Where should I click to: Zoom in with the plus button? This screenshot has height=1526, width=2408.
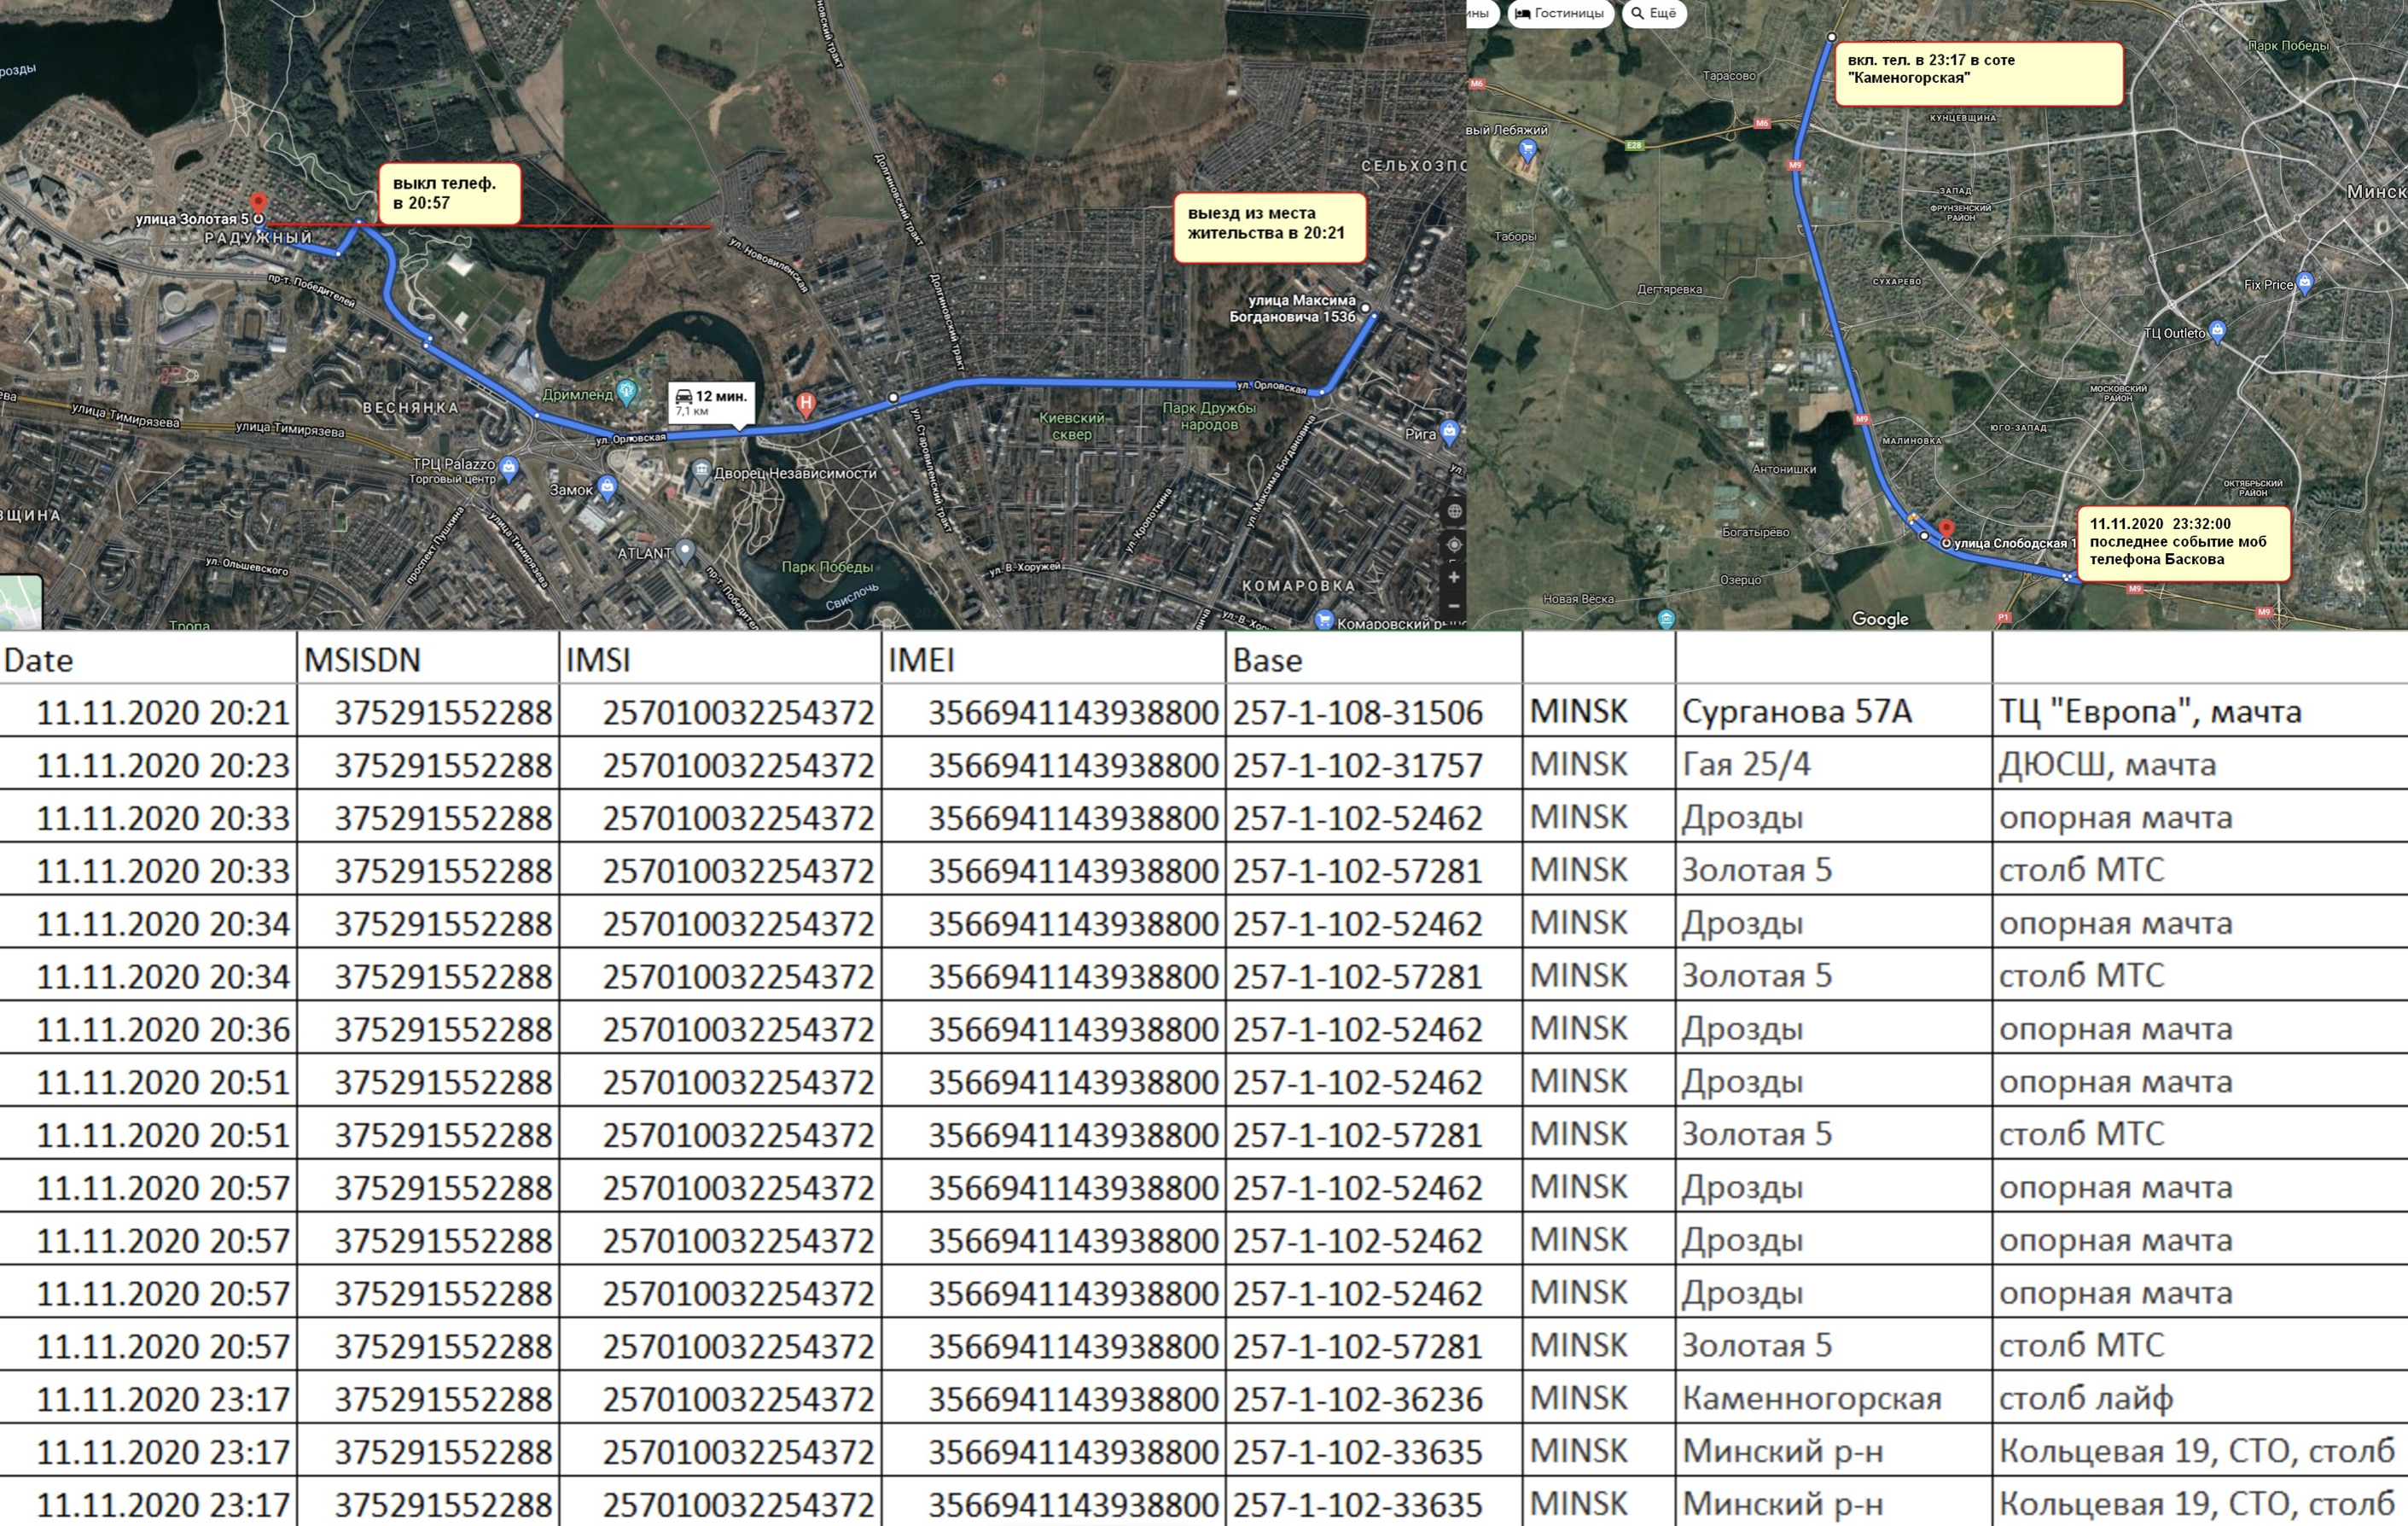1454,577
